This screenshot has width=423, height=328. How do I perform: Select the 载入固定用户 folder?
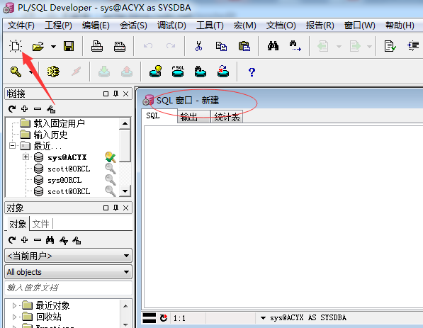(59, 123)
